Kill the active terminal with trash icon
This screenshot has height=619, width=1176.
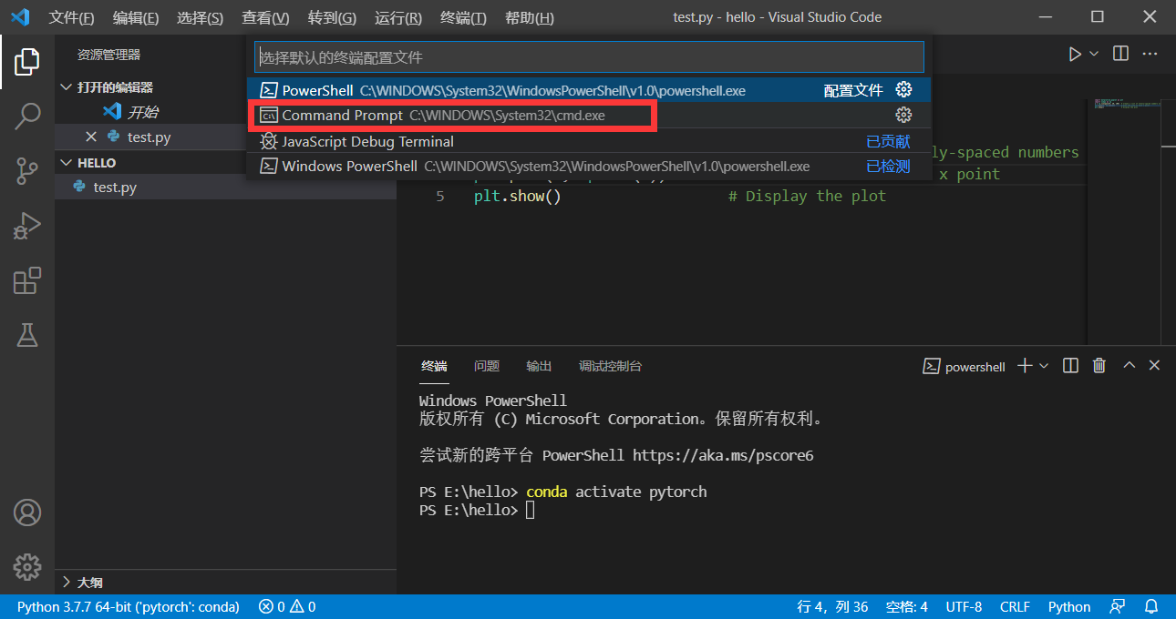click(1099, 365)
